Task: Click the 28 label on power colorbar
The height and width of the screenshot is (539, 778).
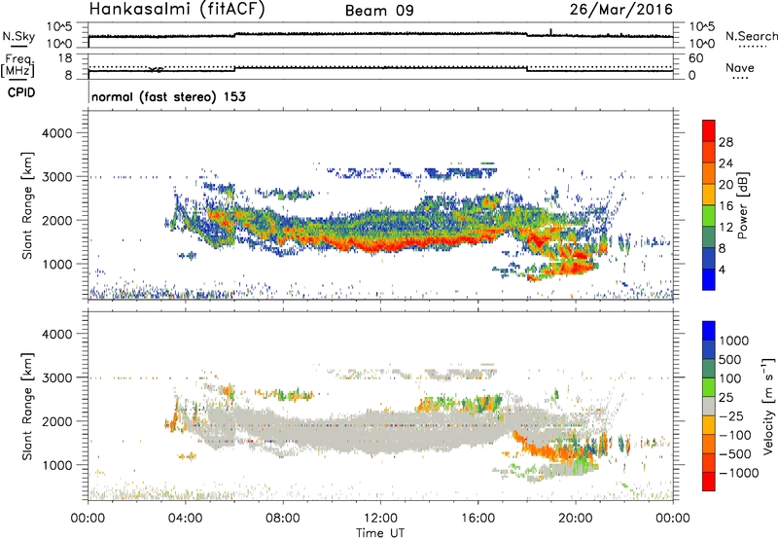Action: click(x=725, y=142)
